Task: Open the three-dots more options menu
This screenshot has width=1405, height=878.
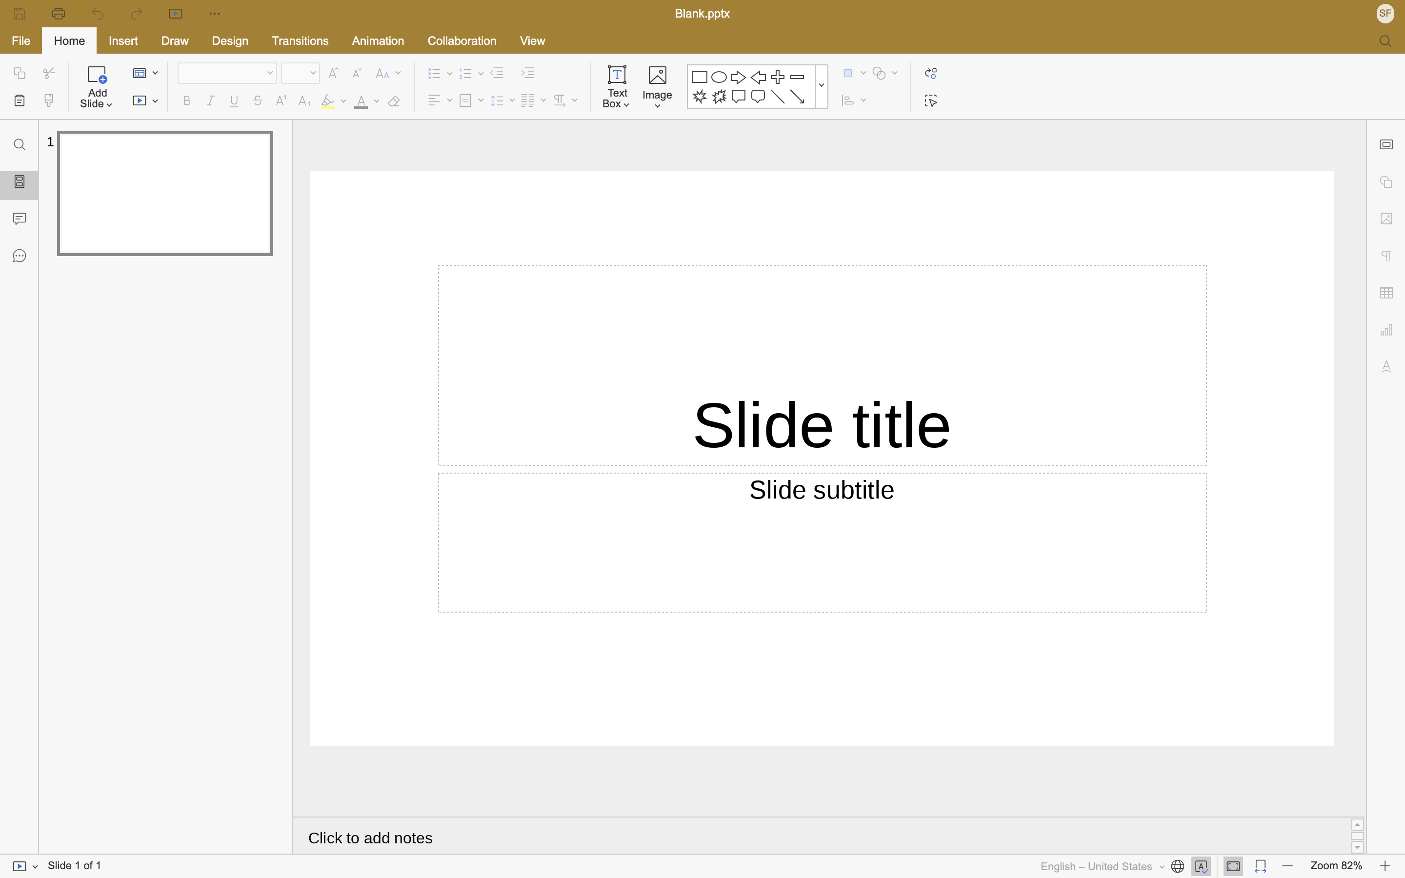Action: (214, 13)
